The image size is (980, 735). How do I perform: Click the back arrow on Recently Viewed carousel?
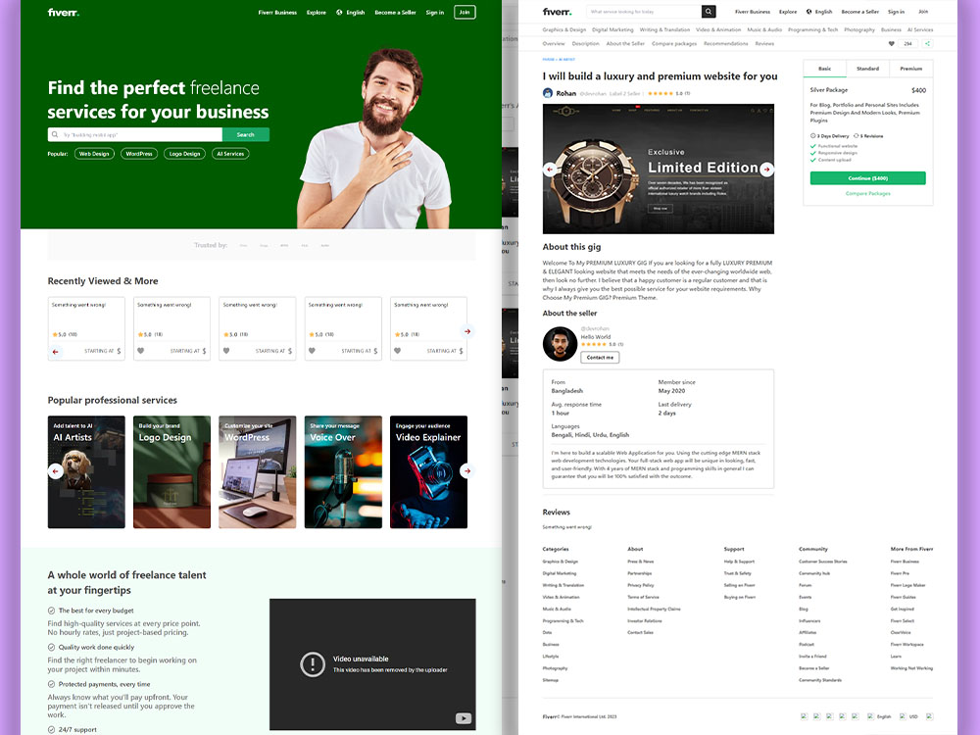(x=56, y=351)
